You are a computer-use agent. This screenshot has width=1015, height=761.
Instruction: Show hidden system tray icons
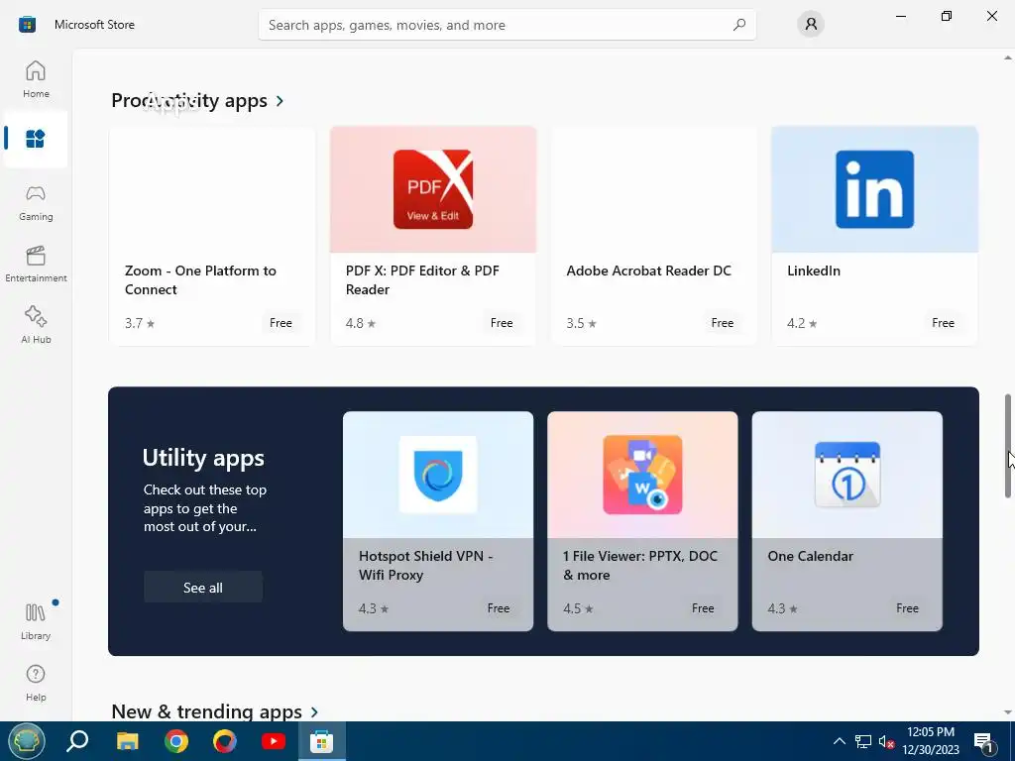coord(839,741)
